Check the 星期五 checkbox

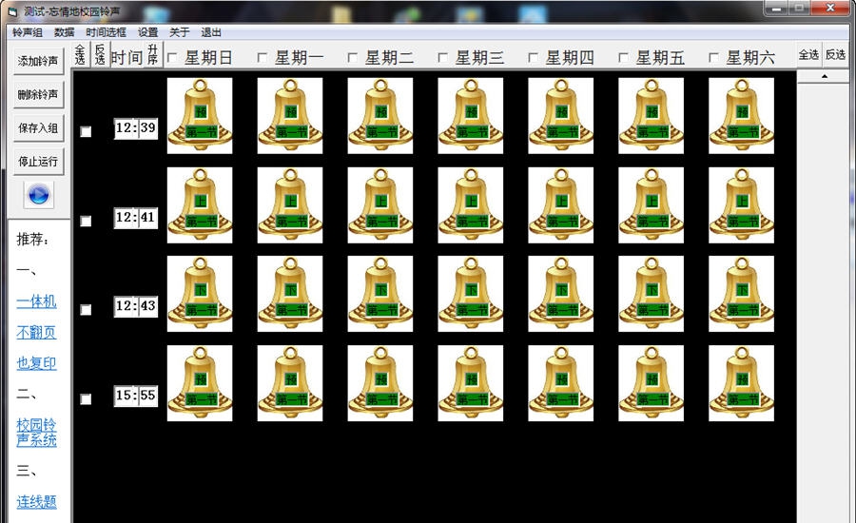623,57
